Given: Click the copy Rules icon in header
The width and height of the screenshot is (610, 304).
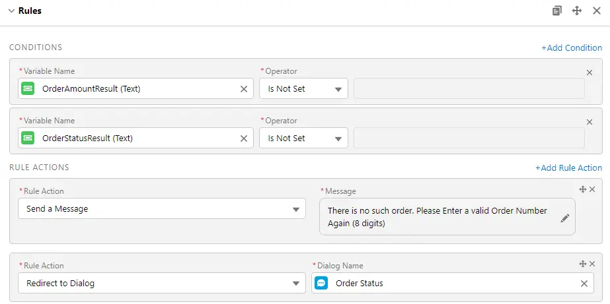Looking at the screenshot, I should pos(557,11).
